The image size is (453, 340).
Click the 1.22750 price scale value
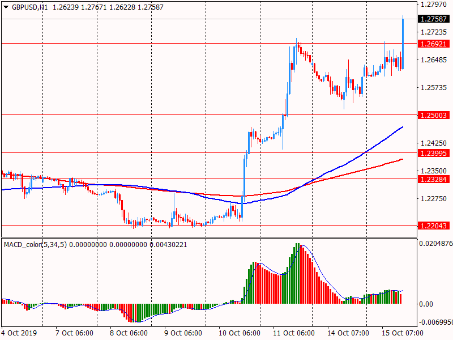coord(434,199)
